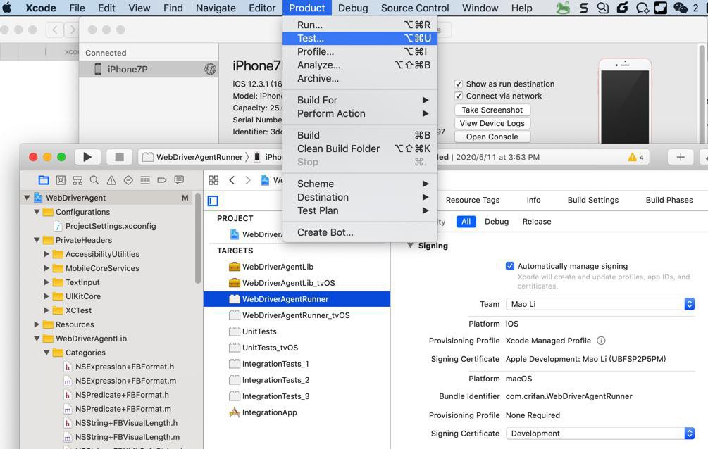Expand the MobileCoreServices folder
Screen dimensions: 708x449
[46, 268]
